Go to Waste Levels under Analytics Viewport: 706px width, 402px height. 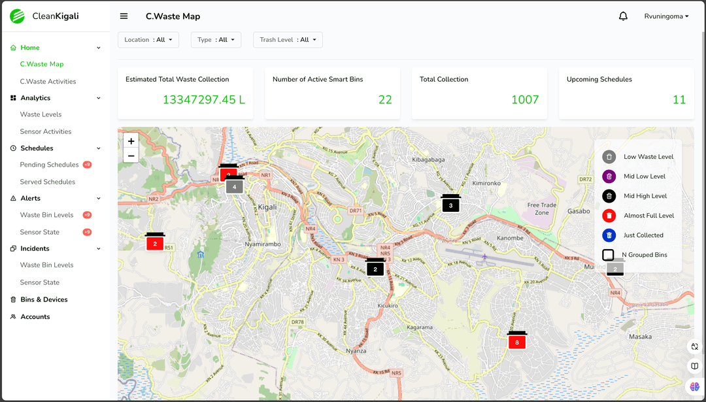point(41,114)
